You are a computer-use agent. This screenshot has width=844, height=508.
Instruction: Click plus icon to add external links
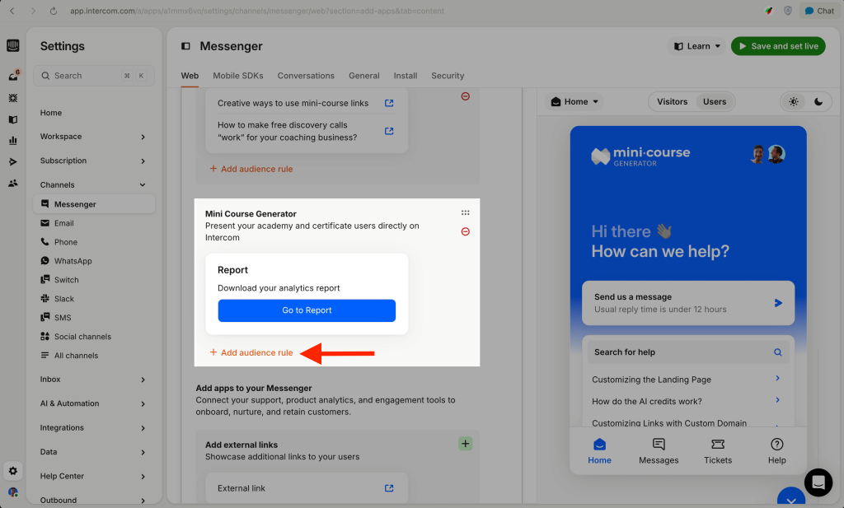pos(466,444)
